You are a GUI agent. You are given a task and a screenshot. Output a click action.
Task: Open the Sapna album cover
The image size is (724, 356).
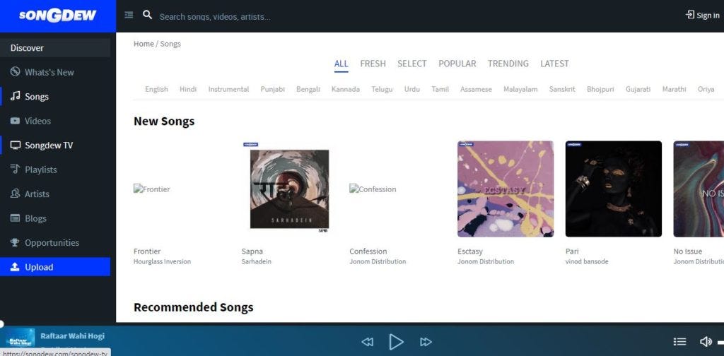click(289, 189)
